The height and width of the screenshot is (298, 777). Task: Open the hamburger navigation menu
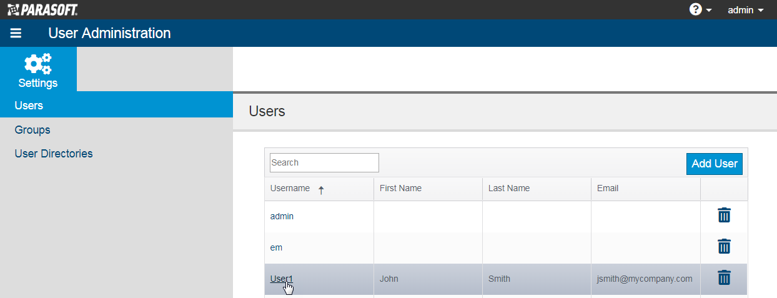pos(16,34)
